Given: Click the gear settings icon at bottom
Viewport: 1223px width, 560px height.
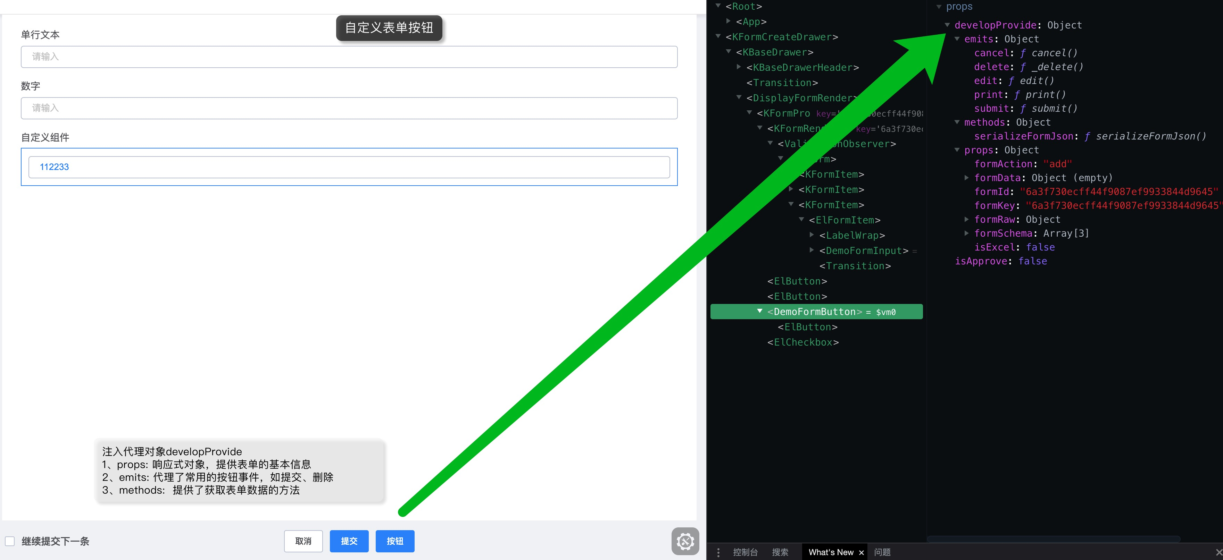Looking at the screenshot, I should pyautogui.click(x=685, y=541).
